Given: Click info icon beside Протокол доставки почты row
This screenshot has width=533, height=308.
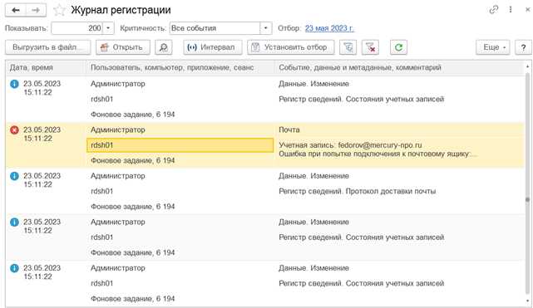Looking at the screenshot, I should pyautogui.click(x=14, y=176).
